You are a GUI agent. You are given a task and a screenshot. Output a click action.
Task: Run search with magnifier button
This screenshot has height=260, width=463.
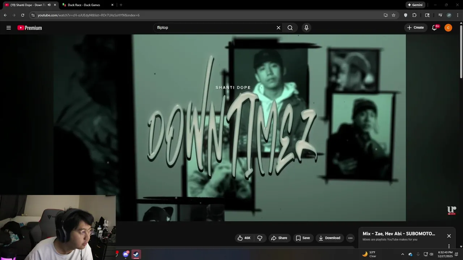pyautogui.click(x=290, y=28)
